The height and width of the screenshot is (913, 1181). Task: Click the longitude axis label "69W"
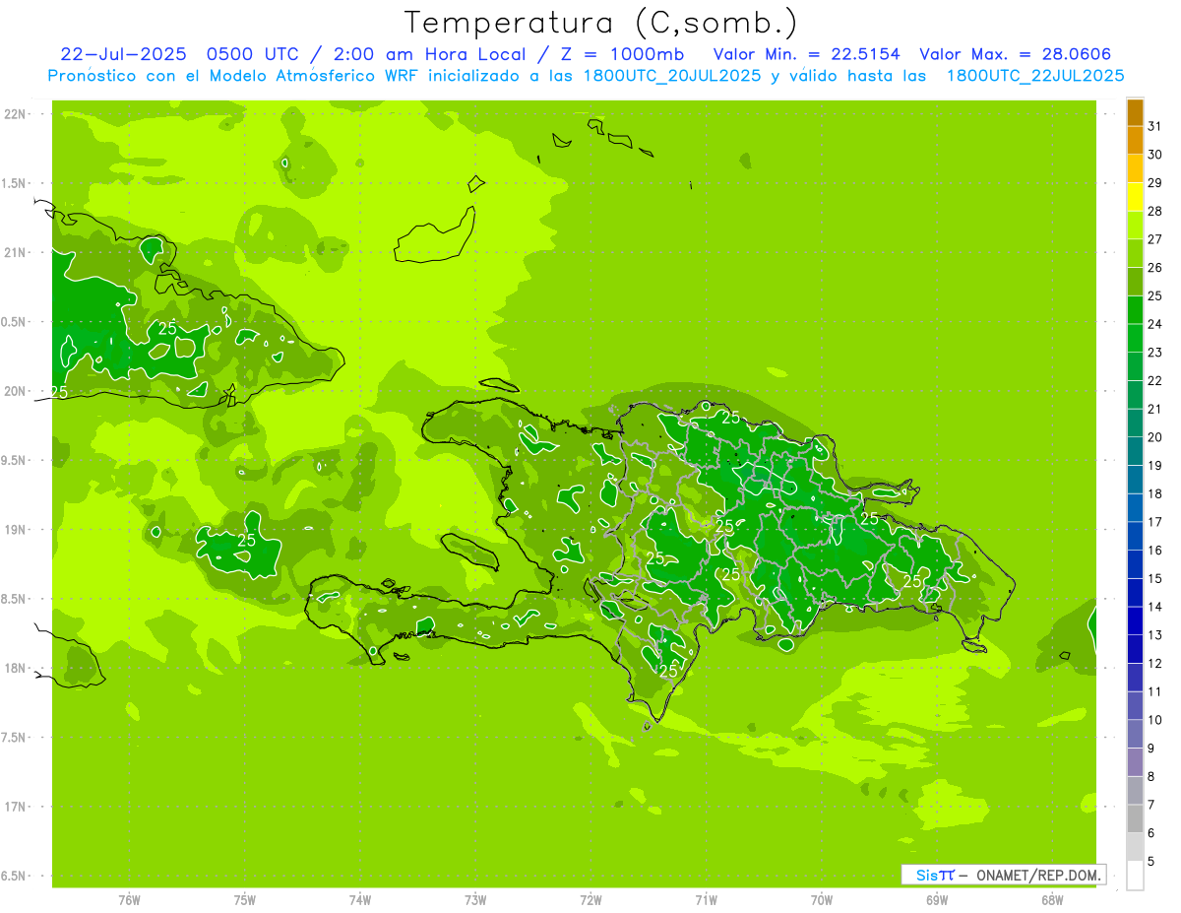tap(937, 900)
